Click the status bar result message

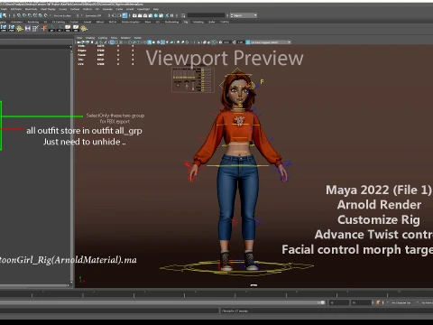(235, 311)
